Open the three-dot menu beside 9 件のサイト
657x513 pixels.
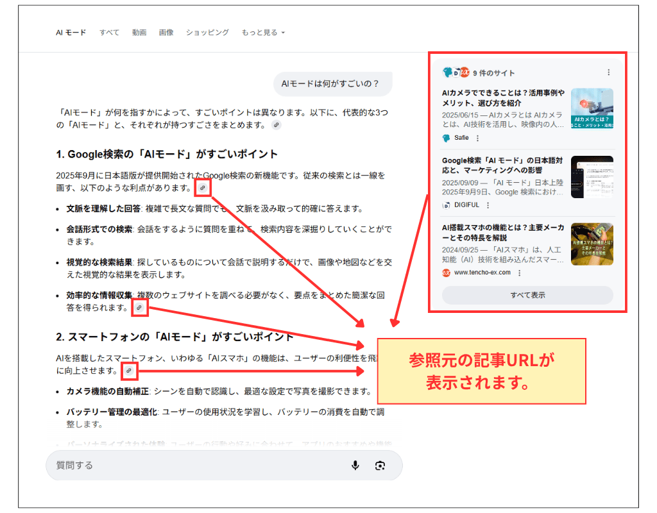[608, 73]
